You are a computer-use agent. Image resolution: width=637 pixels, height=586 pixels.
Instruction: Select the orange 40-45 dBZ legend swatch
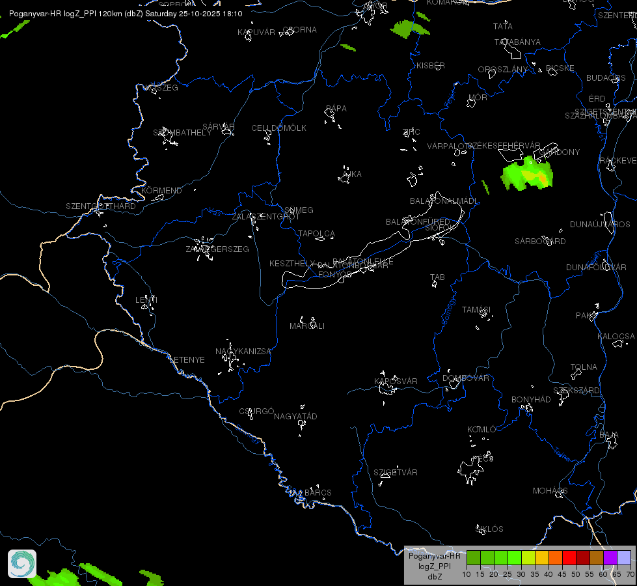[556, 557]
